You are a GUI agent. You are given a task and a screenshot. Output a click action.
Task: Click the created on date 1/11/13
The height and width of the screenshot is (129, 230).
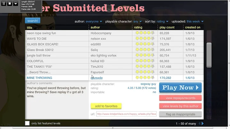(x=191, y=56)
